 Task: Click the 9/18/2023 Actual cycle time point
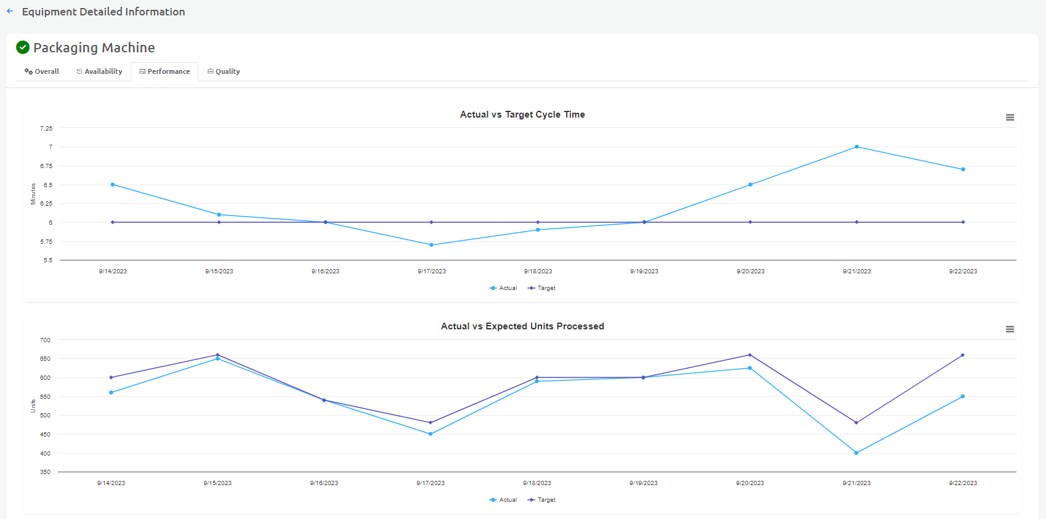[x=538, y=230]
